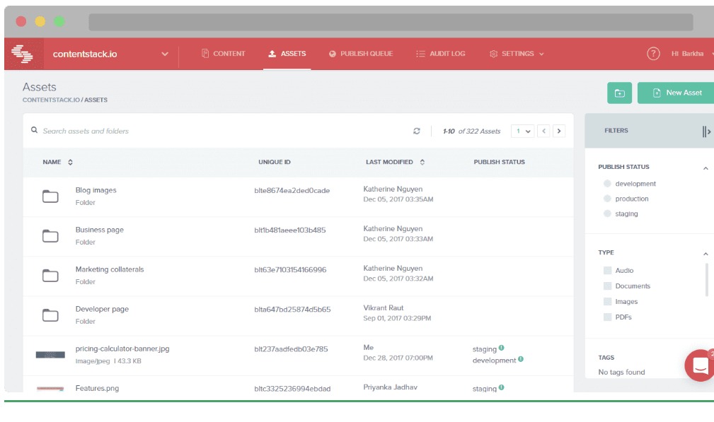Click the New Asset button
This screenshot has height=422, width=714.
[x=676, y=93]
